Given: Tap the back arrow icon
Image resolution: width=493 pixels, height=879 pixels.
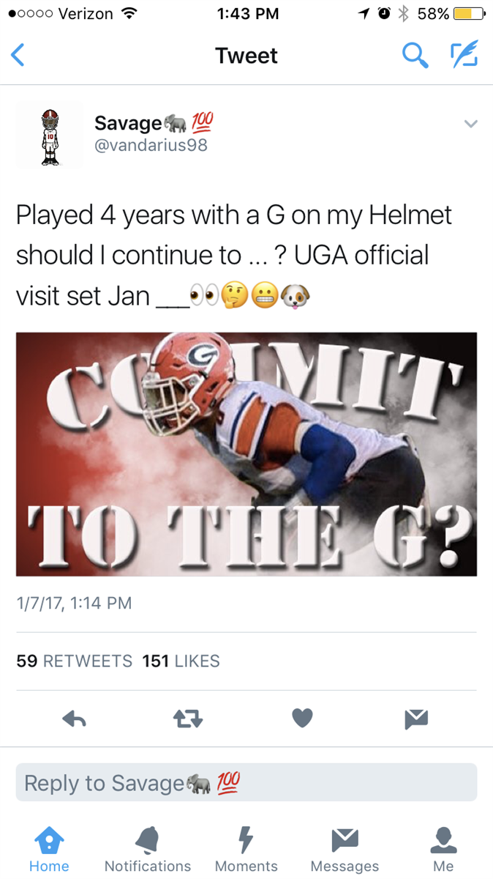Looking at the screenshot, I should tap(18, 56).
